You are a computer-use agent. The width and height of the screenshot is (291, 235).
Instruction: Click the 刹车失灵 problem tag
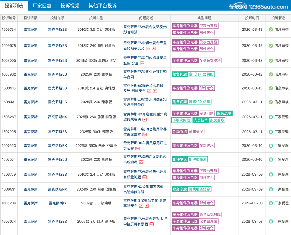(196, 132)
